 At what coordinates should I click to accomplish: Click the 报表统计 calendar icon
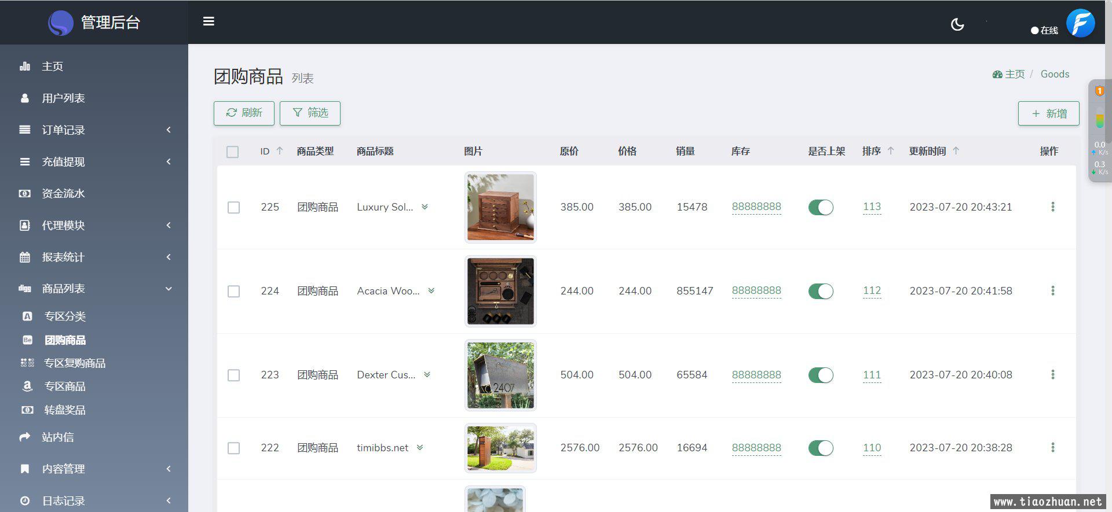point(24,257)
